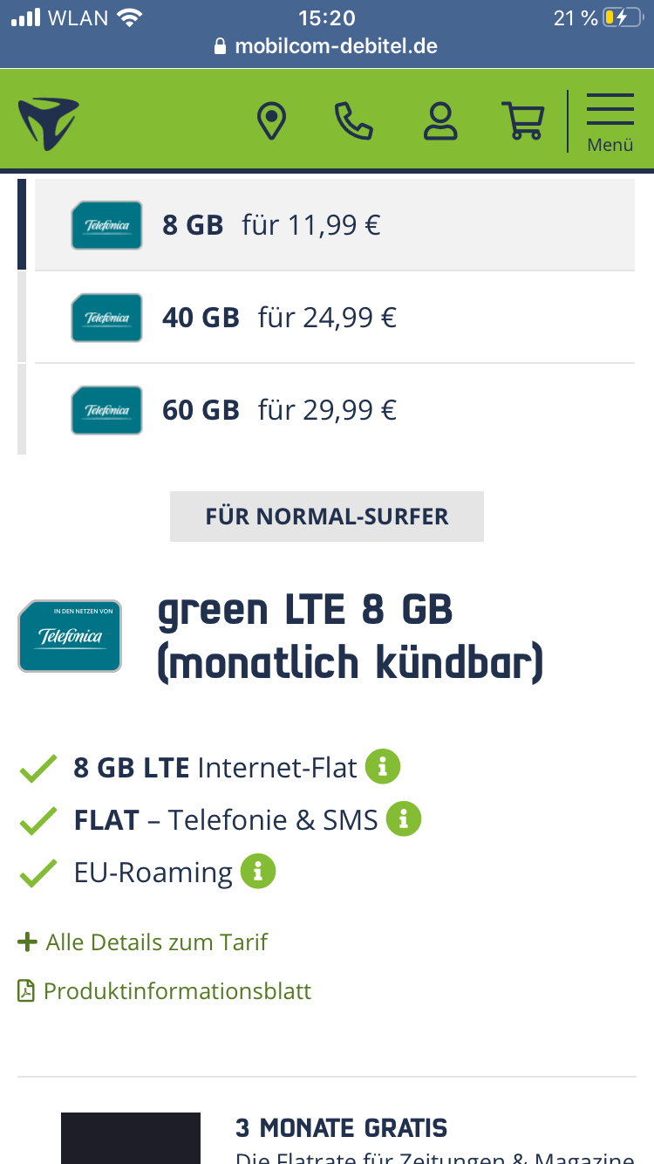This screenshot has width=654, height=1164.
Task: Open the Menü hamburger menu
Action: (x=610, y=121)
